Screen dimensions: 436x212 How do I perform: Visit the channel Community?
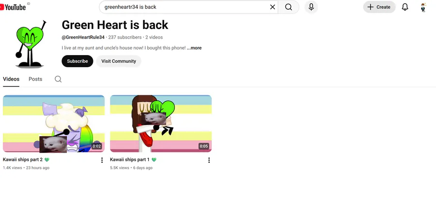coord(119,61)
